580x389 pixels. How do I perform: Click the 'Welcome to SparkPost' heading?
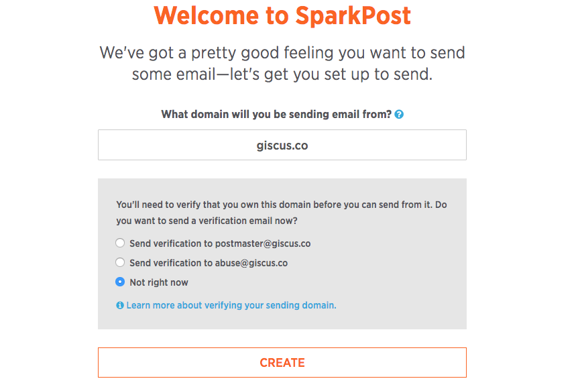pyautogui.click(x=282, y=15)
